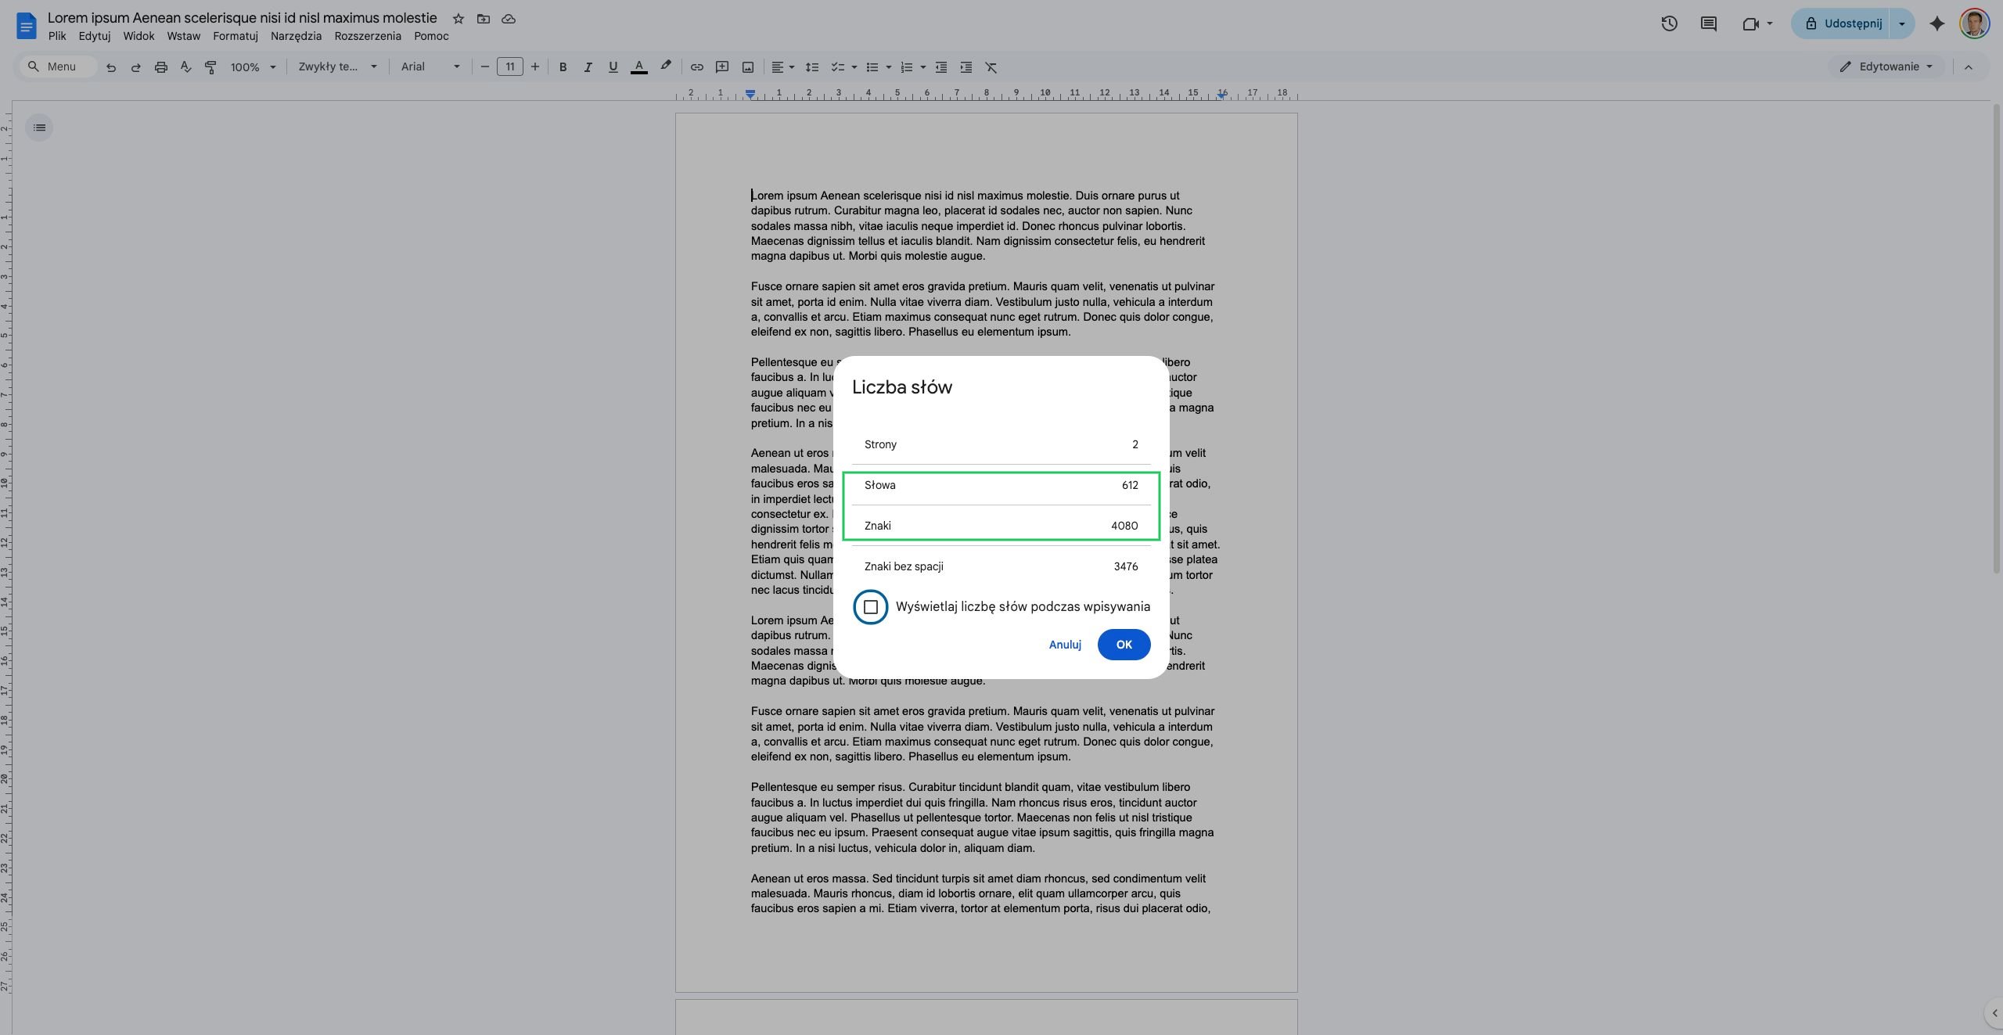Increase indent in the toolbar
2003x1035 pixels.
[x=966, y=67]
